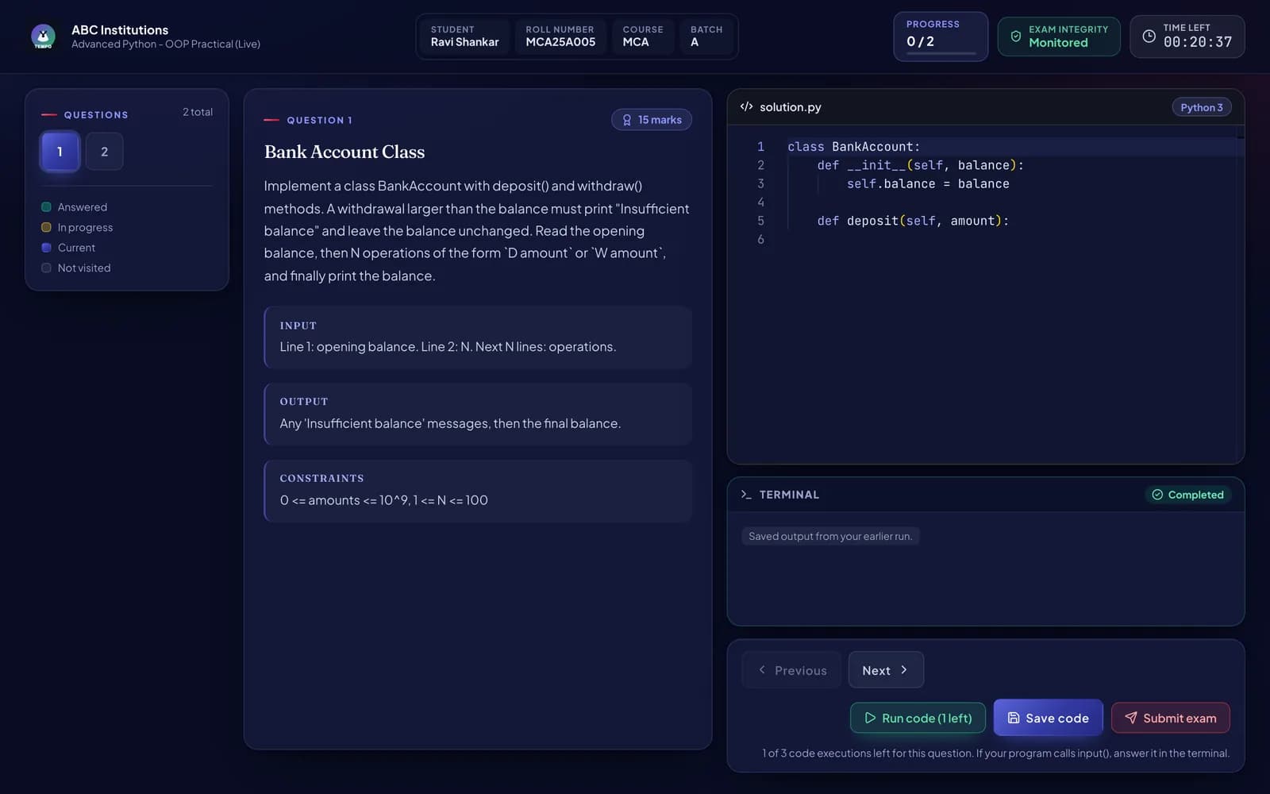Click 'self.balance = balance' code line

(928, 183)
